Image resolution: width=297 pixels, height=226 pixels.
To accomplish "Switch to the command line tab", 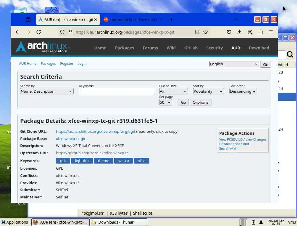I will [x=133, y=19].
